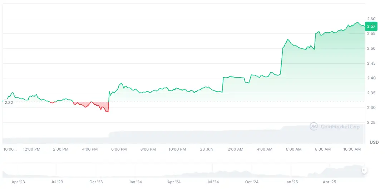Click the 2.40 price axis label
The image size is (390, 189).
pos(371,78)
